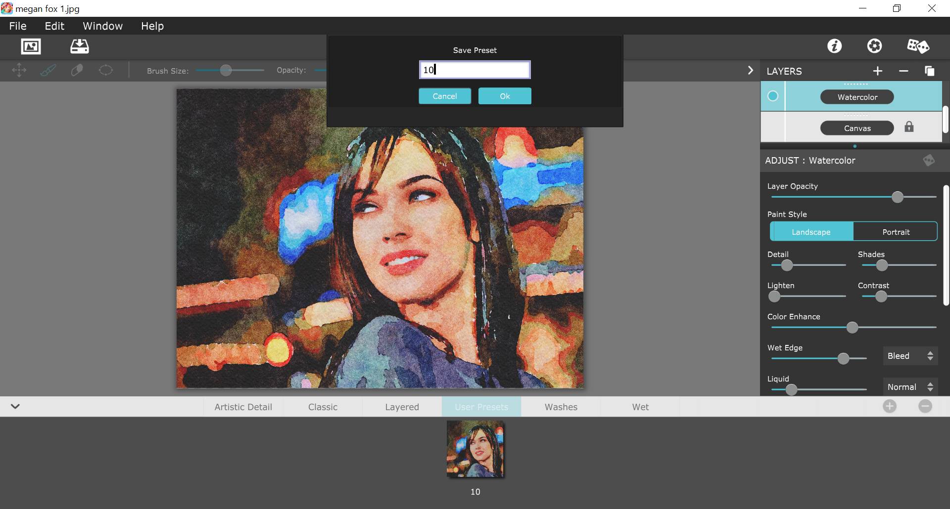The height and width of the screenshot is (509, 950).
Task: Click the Wet Edge slider handle
Action: pyautogui.click(x=843, y=358)
